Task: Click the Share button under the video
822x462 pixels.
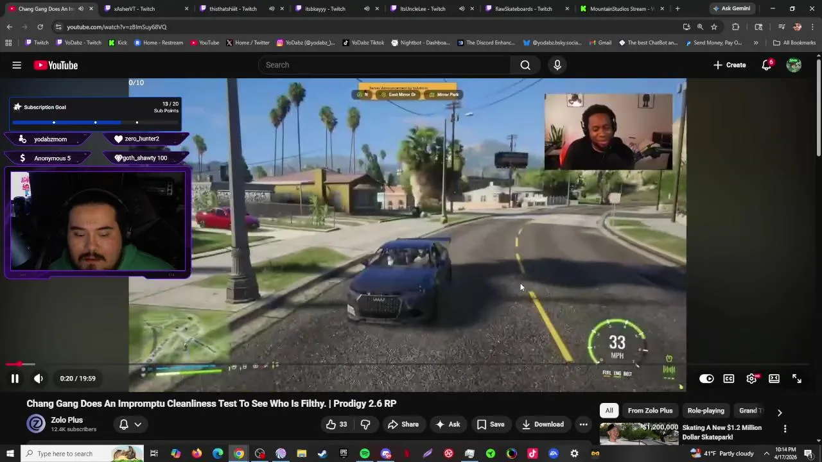Action: 403,424
